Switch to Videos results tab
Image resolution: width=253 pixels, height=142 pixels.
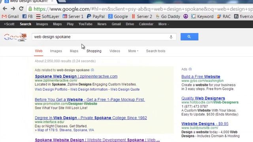[x=115, y=51]
